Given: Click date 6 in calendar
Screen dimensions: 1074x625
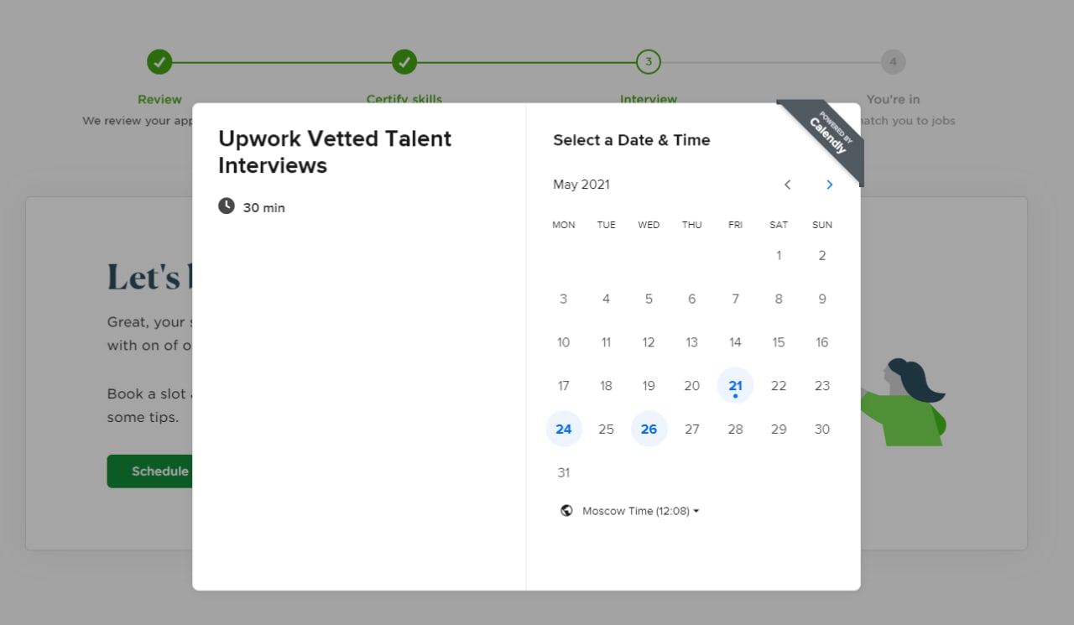Looking at the screenshot, I should point(691,299).
